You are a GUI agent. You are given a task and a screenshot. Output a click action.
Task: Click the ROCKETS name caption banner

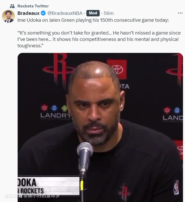(49, 186)
